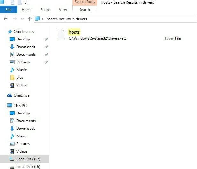Open the Share ribbon tab
Image resolution: width=197 pixels, height=169 pixels.
point(45,10)
